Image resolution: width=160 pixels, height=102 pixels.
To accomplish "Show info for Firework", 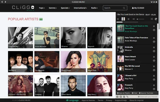I will pos(154,89).
